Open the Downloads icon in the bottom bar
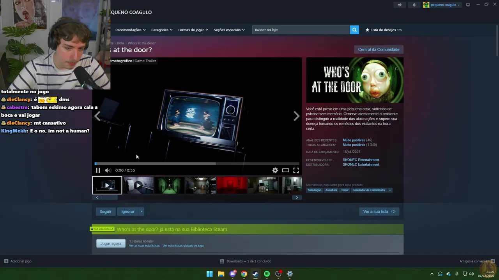This screenshot has height=280, width=499. [222, 261]
